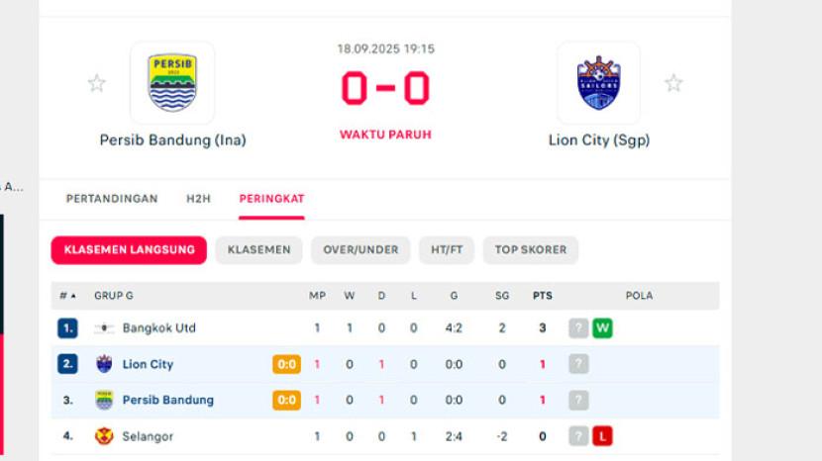
Task: Click the Klasemen Langsung button
Action: pyautogui.click(x=129, y=250)
